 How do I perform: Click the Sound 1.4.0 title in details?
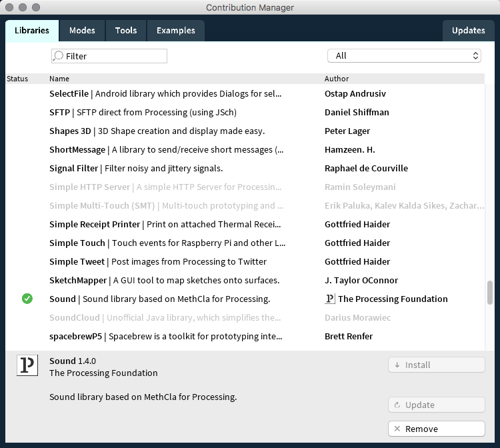73,361
